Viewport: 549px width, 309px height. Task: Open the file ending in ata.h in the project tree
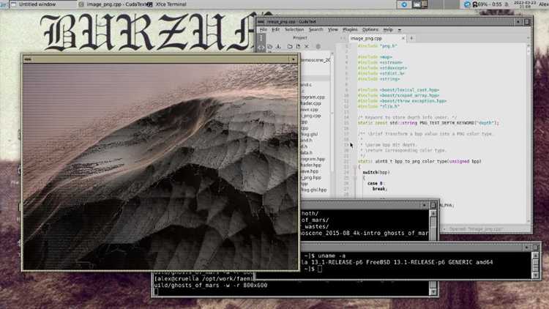tap(307, 153)
